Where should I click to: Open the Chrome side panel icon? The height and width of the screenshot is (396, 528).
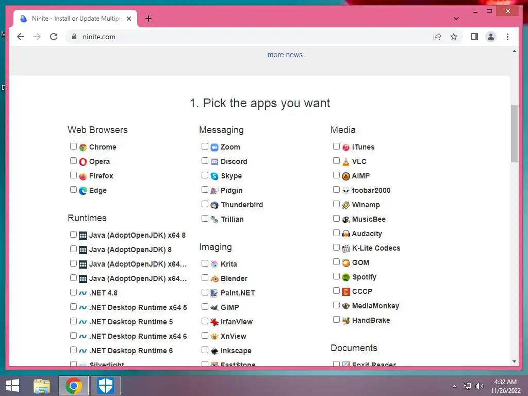tap(474, 37)
